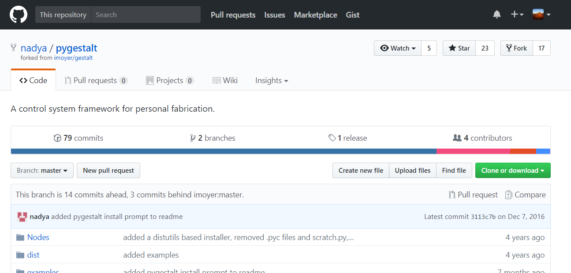This screenshot has height=273, width=571.
Task: Click the New pull request button
Action: (108, 171)
